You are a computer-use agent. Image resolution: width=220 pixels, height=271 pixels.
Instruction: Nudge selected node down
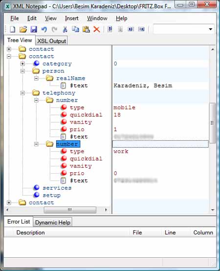pyautogui.click(x=120, y=29)
